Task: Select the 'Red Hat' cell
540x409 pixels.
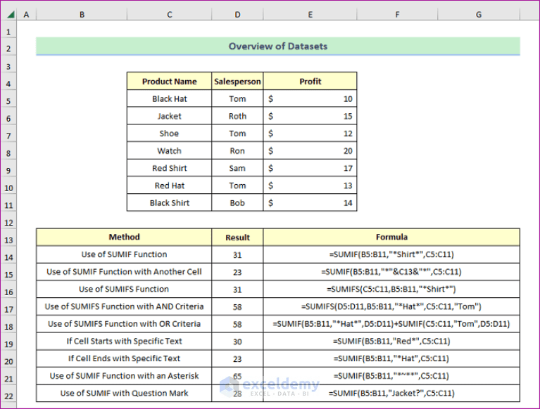Action: tap(170, 186)
